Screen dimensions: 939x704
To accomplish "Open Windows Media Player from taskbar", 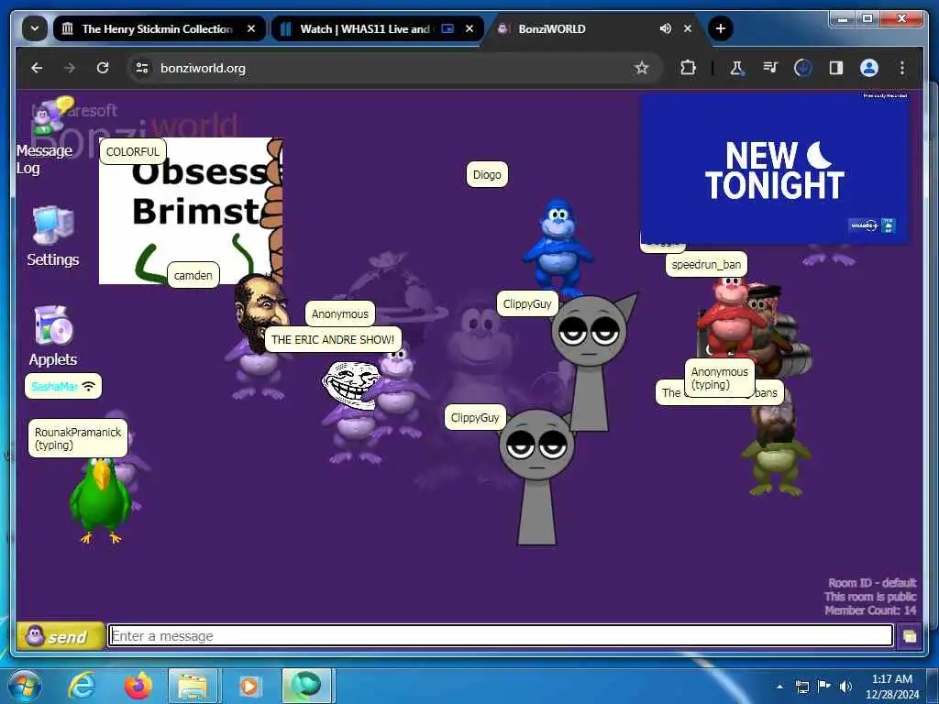I will (249, 686).
